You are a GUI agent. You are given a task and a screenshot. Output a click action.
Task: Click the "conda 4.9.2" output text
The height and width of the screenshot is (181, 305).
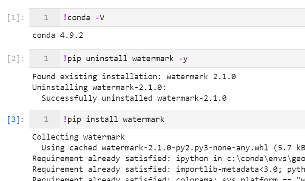58,35
